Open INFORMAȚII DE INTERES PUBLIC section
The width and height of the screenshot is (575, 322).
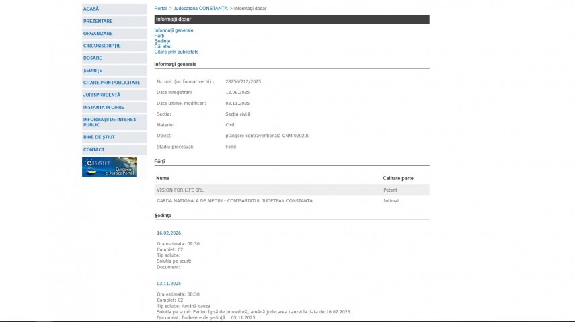click(110, 122)
